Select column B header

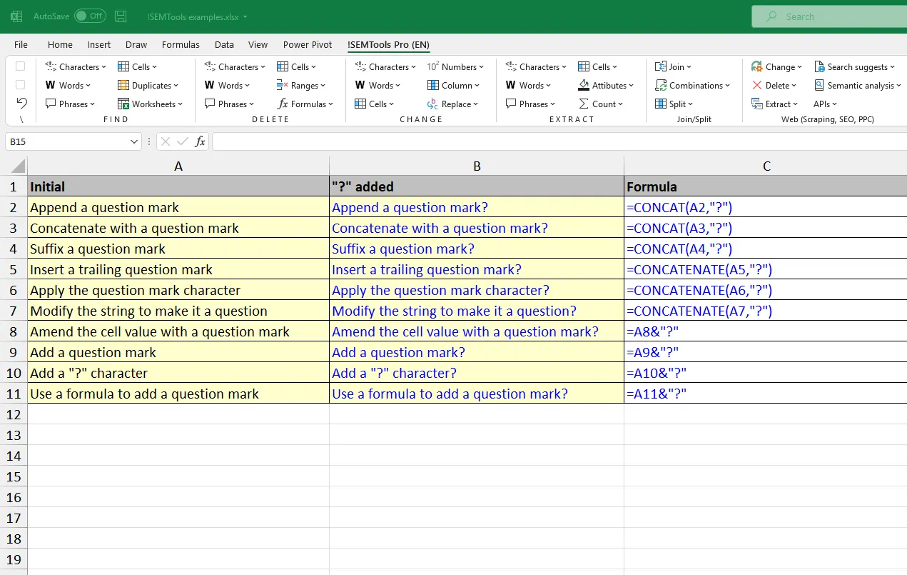coord(477,166)
